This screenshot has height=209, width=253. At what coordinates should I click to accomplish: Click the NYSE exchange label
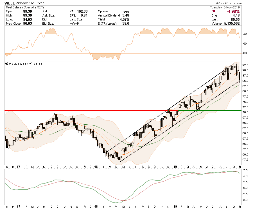coord(40,3)
